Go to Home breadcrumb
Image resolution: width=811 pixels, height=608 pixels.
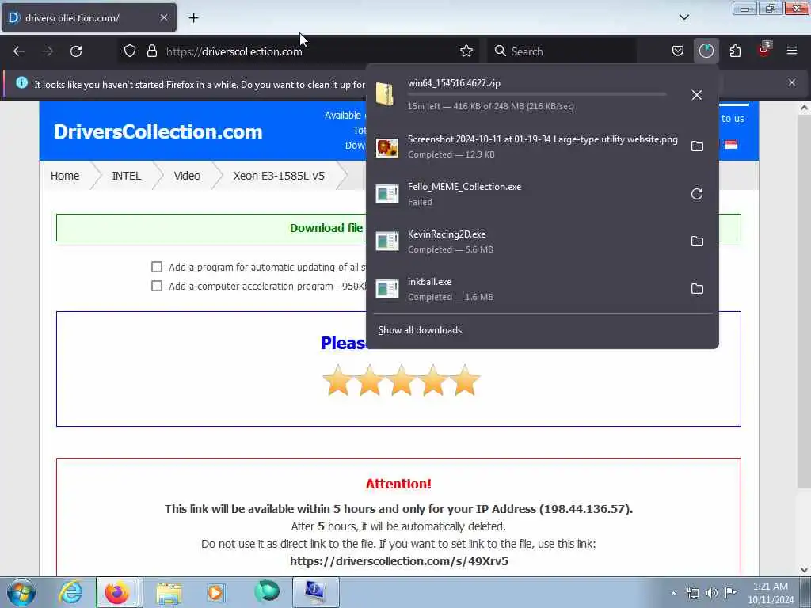point(65,176)
